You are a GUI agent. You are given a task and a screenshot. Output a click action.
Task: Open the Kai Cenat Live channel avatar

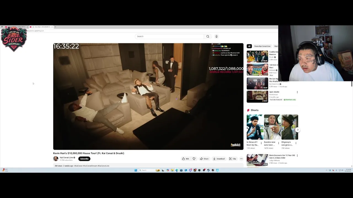click(56, 159)
